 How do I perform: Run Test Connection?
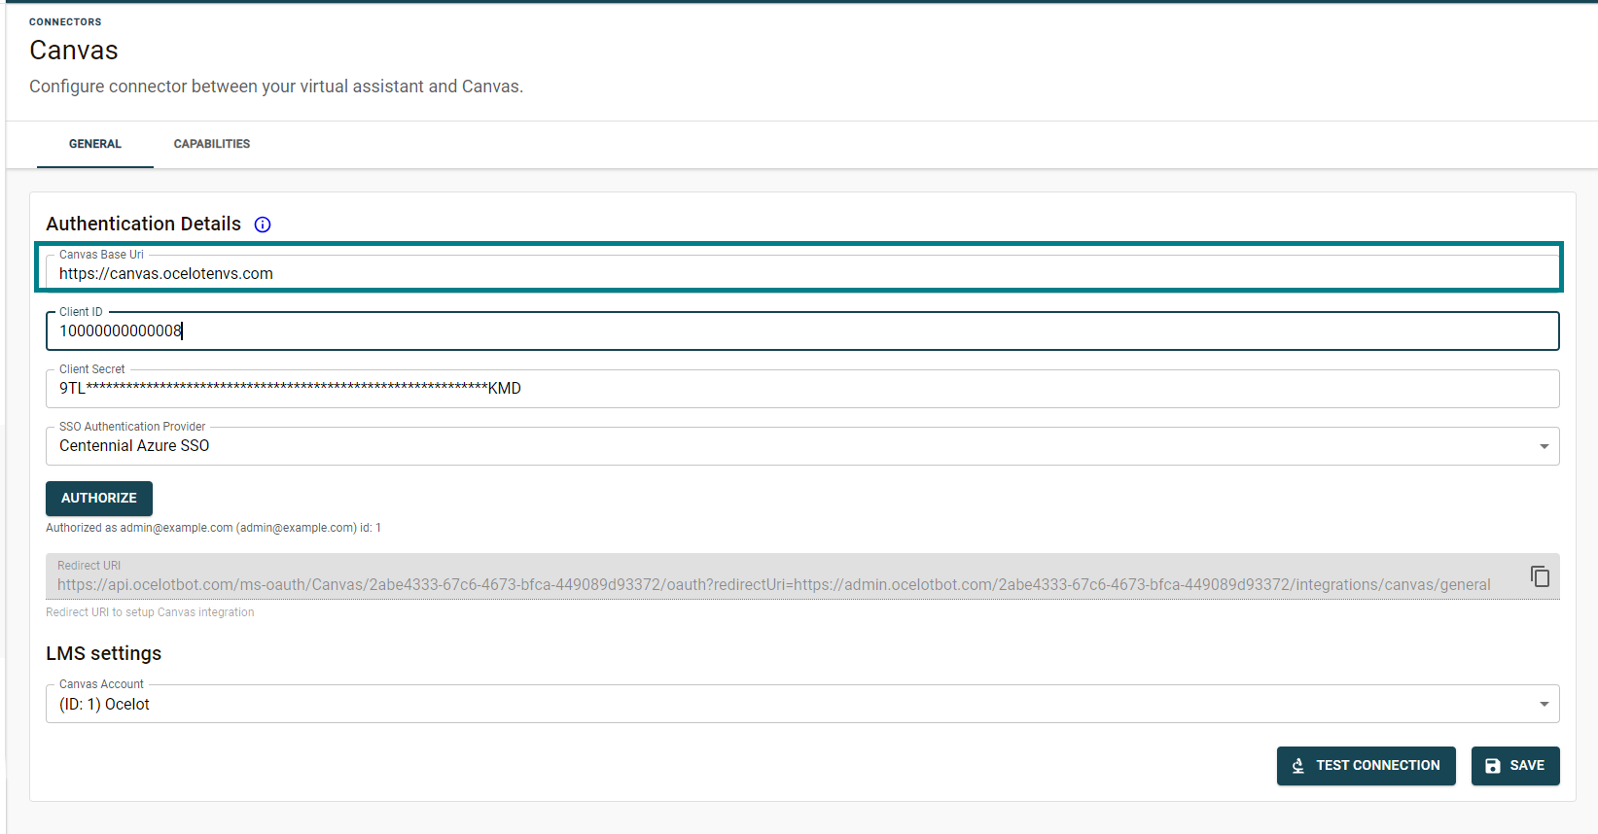pyautogui.click(x=1366, y=766)
